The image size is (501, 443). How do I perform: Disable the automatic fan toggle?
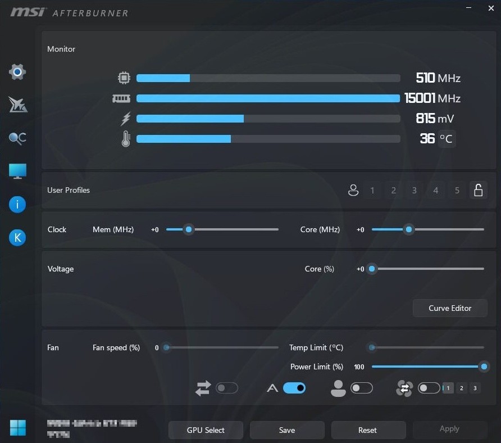coord(294,388)
